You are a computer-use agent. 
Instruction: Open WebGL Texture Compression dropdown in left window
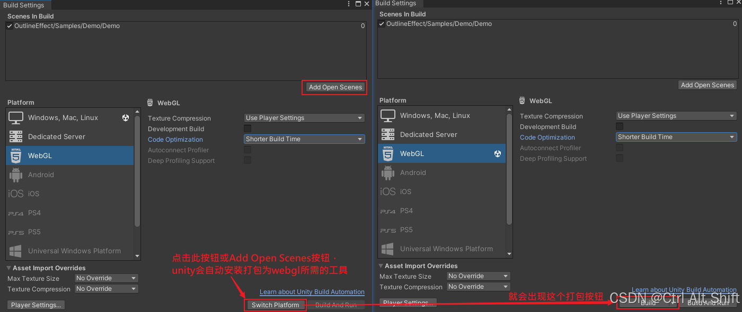(304, 118)
